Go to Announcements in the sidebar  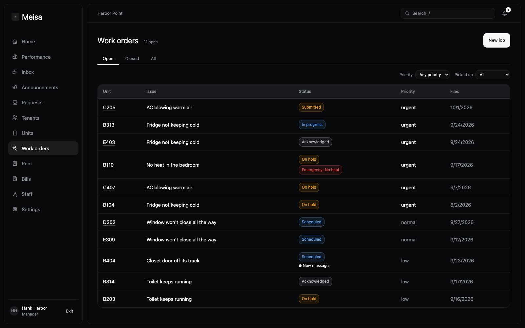[43, 87]
